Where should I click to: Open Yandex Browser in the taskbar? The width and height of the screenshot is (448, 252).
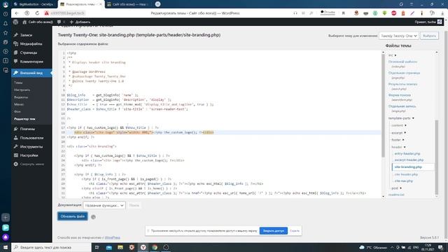coord(143,247)
